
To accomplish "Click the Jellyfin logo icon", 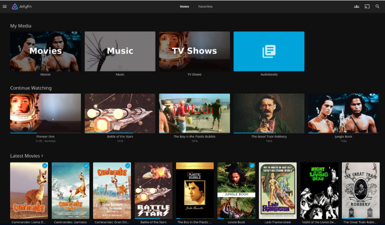I will (15, 6).
